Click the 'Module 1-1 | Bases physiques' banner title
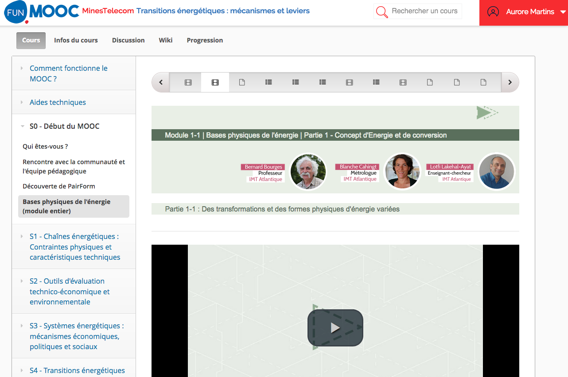The width and height of the screenshot is (568, 377). (x=306, y=135)
